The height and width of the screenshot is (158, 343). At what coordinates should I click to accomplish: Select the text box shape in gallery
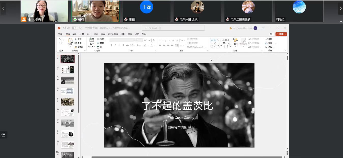212,40
